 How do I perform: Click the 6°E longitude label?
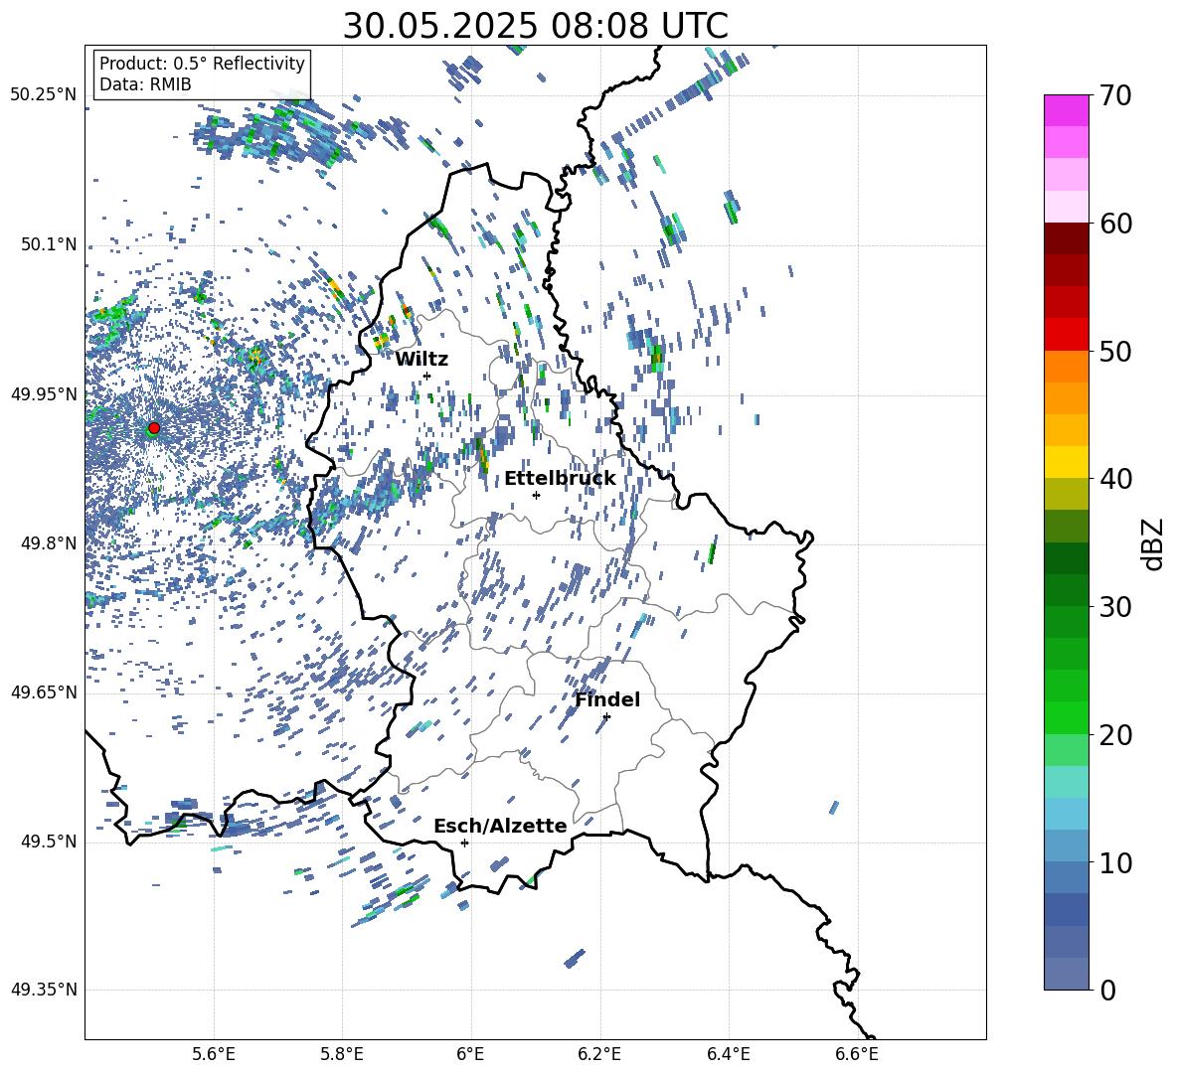470,1054
